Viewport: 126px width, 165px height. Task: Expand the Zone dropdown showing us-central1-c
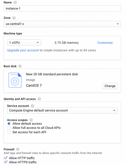pyautogui.click(x=62, y=24)
